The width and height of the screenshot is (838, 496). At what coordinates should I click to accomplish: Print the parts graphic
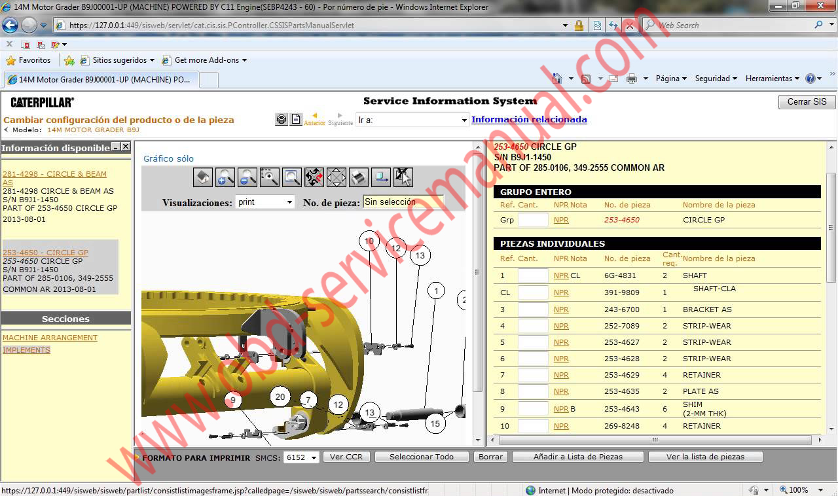tap(358, 177)
